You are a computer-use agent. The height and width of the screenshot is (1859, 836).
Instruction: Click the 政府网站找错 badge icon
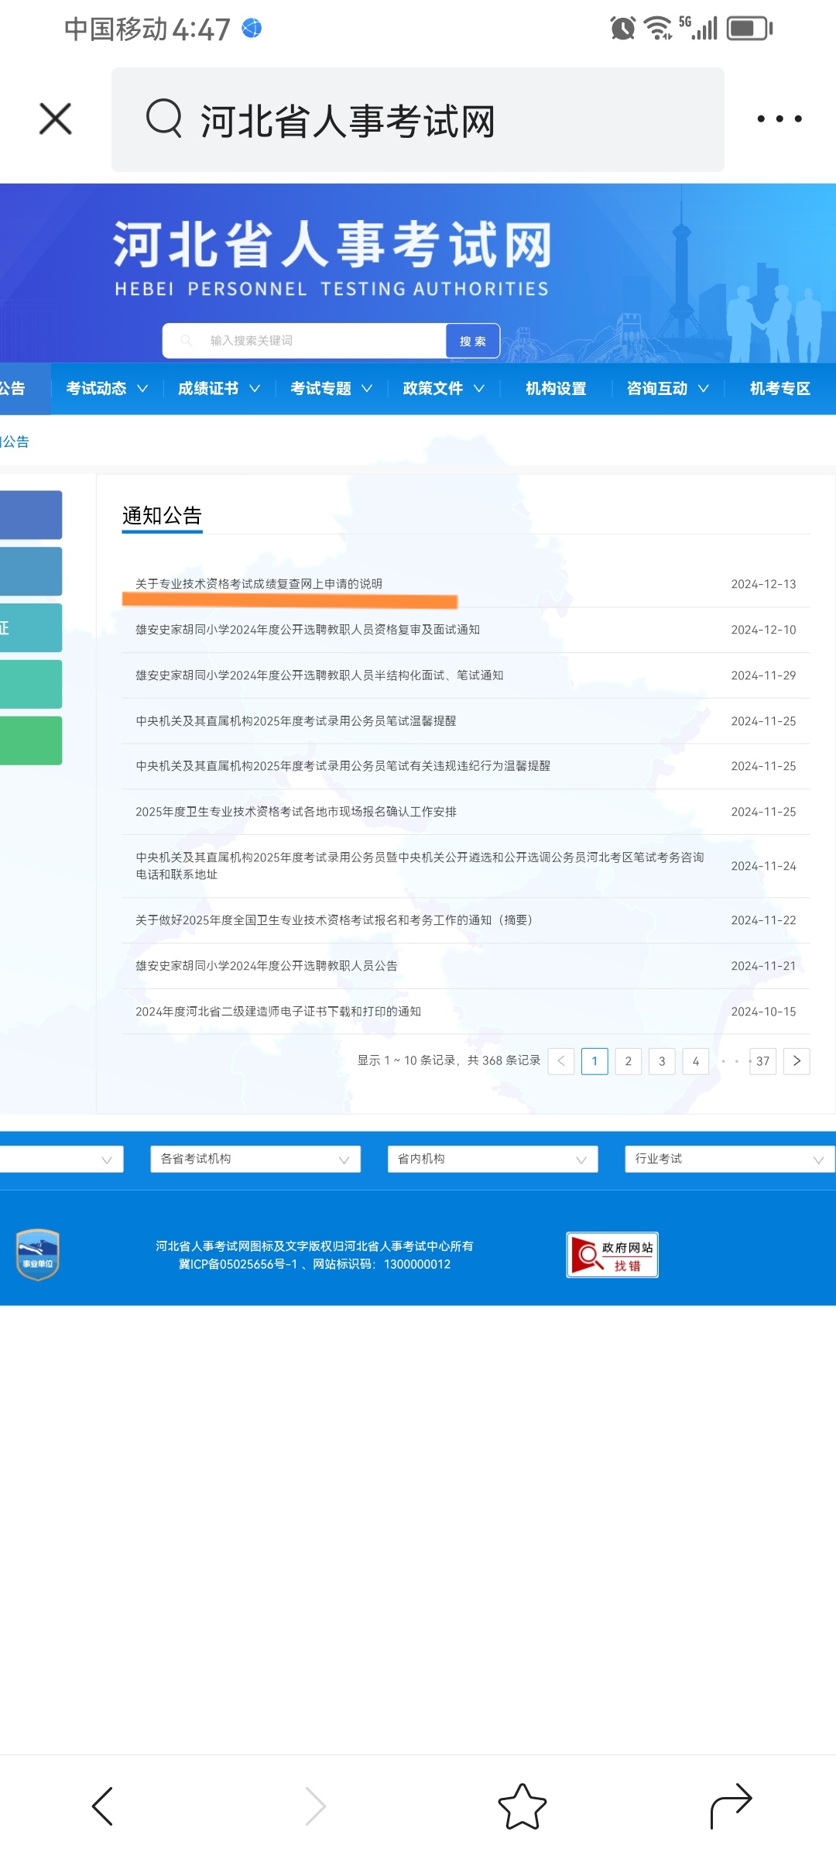click(x=612, y=1255)
